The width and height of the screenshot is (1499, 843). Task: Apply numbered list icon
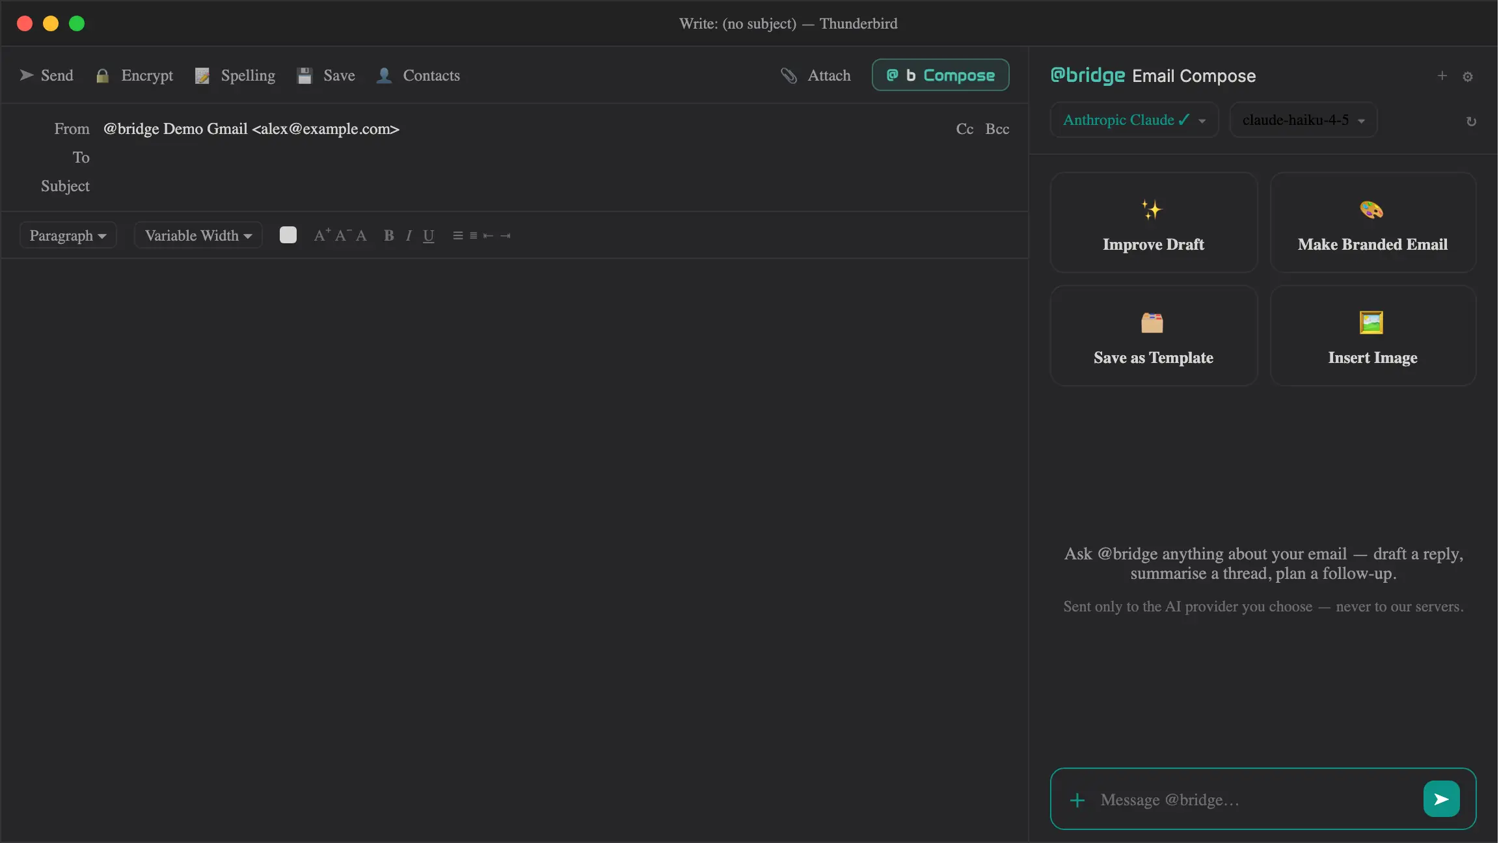(474, 235)
